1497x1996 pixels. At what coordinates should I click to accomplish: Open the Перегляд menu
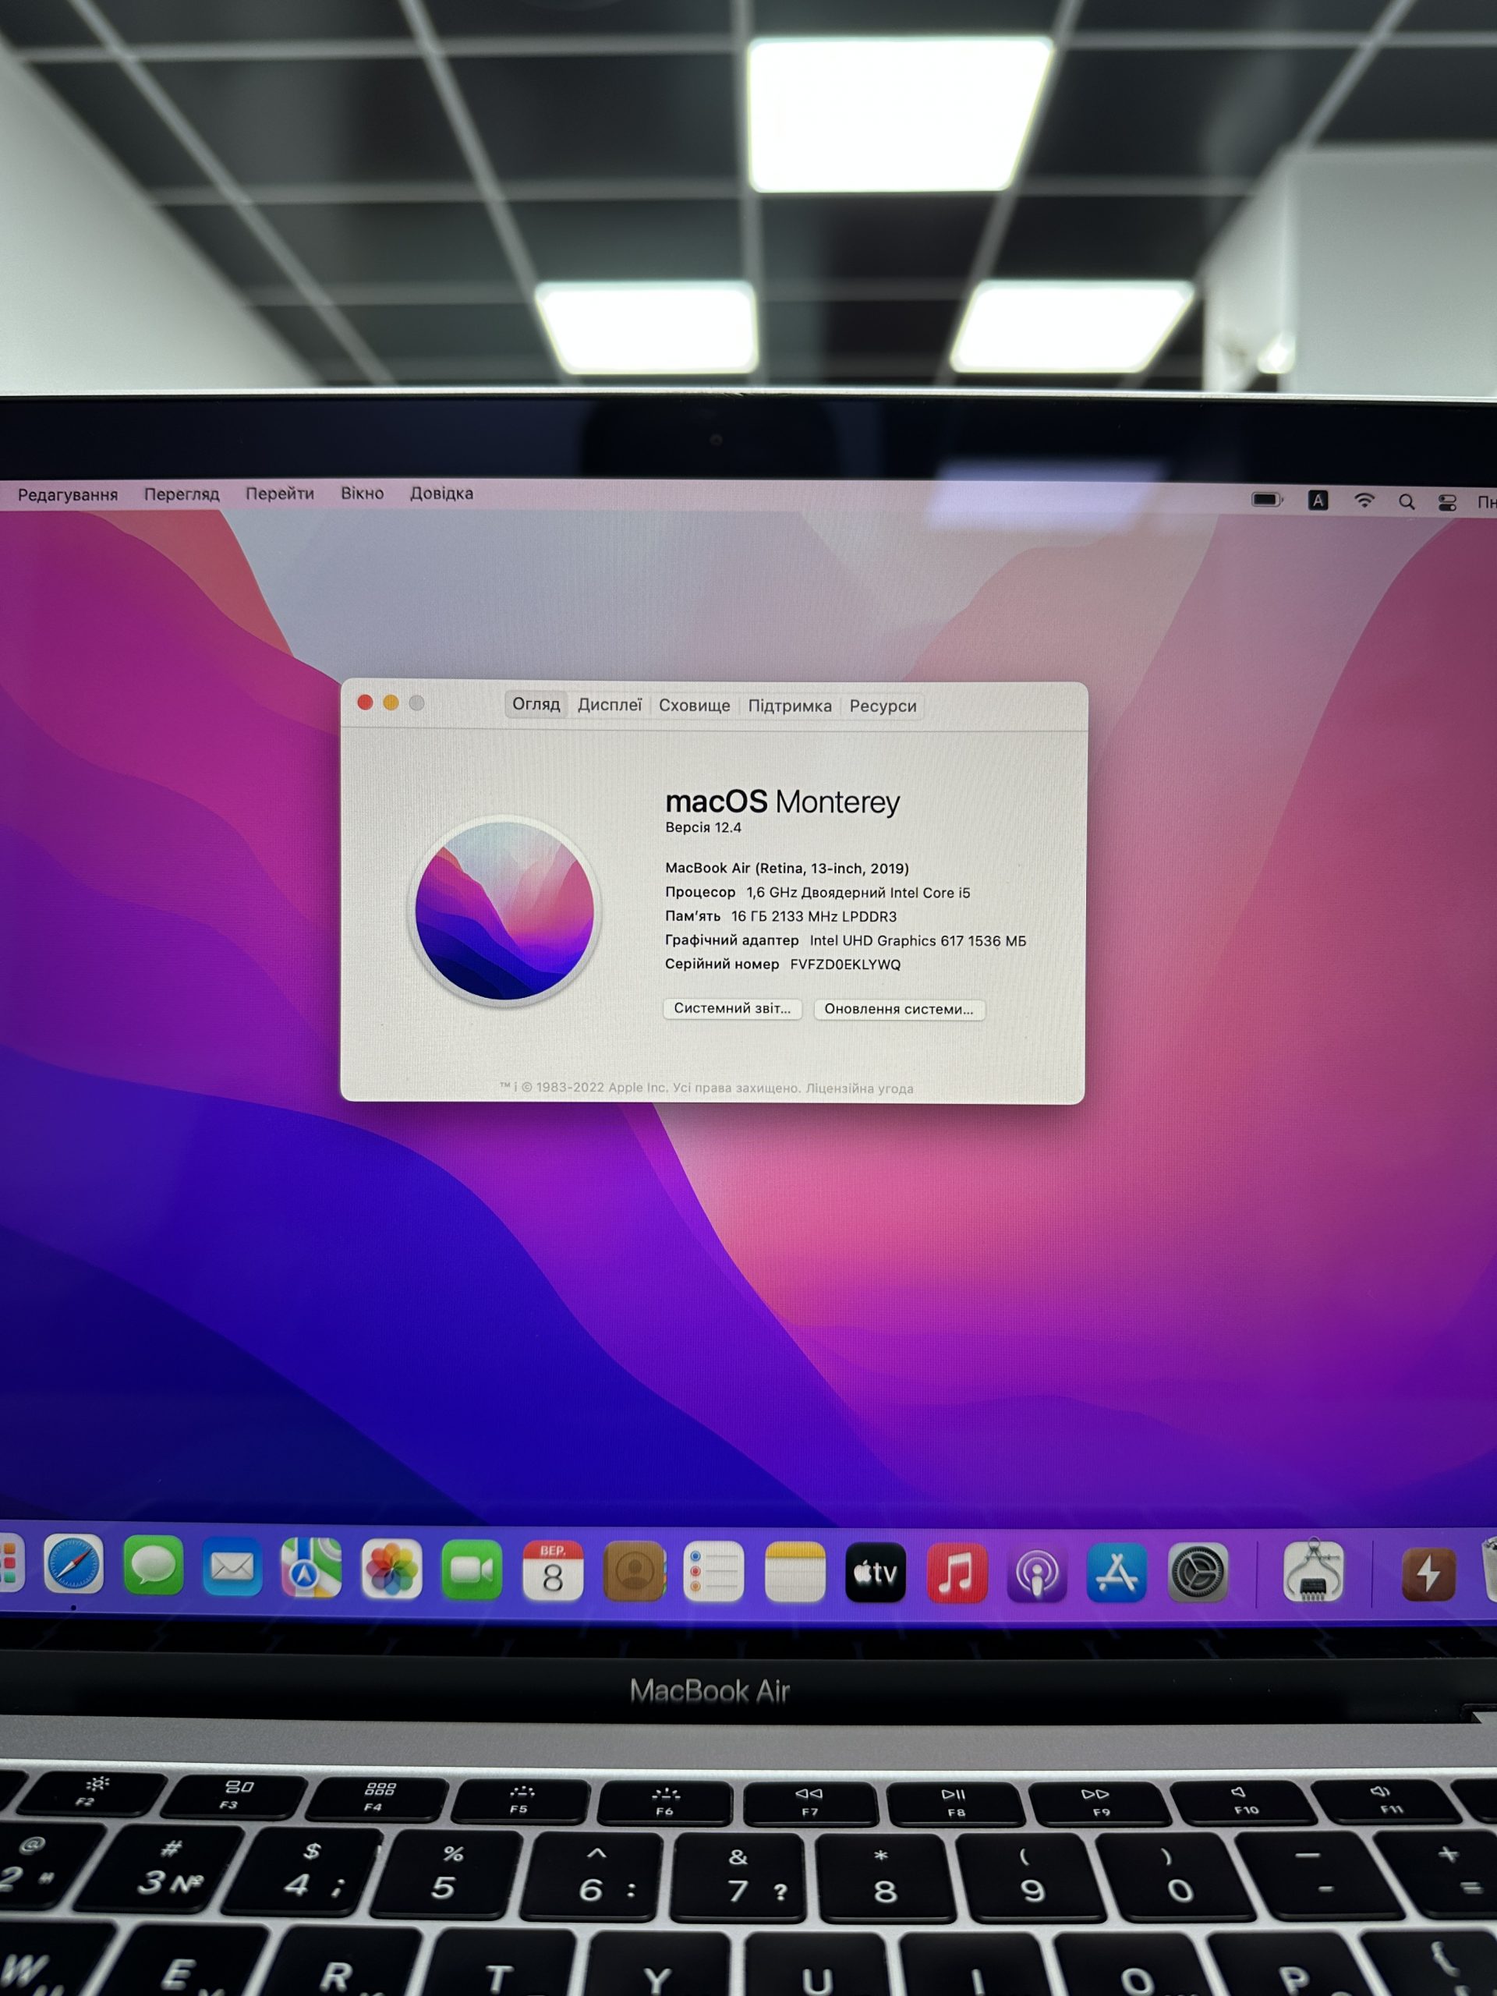(182, 494)
